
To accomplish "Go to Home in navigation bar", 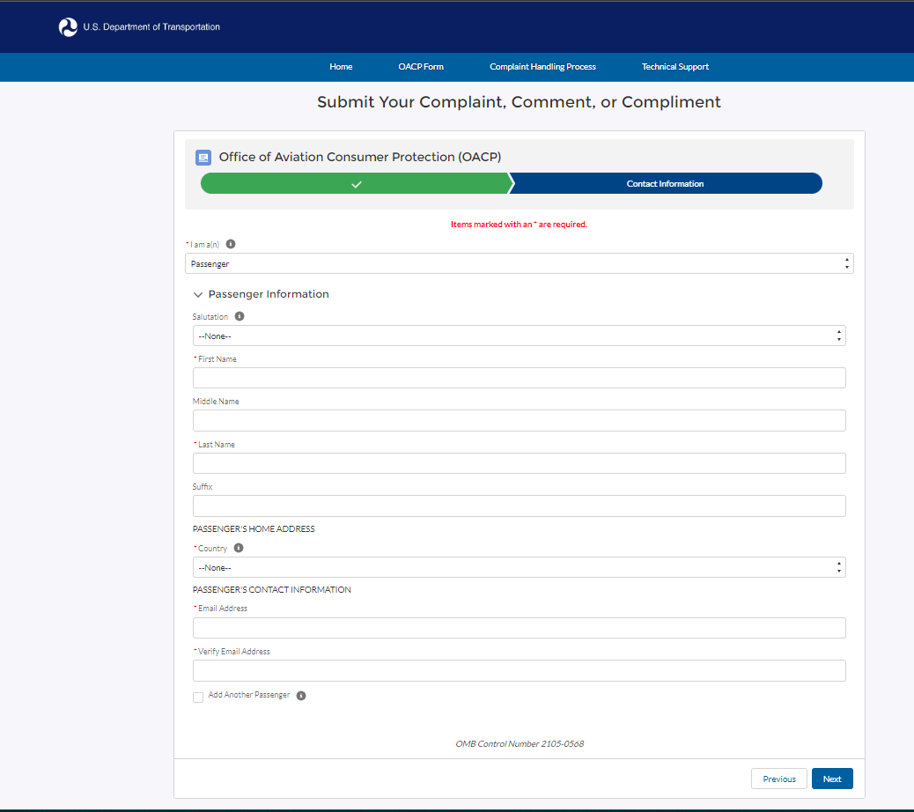I will (x=341, y=67).
